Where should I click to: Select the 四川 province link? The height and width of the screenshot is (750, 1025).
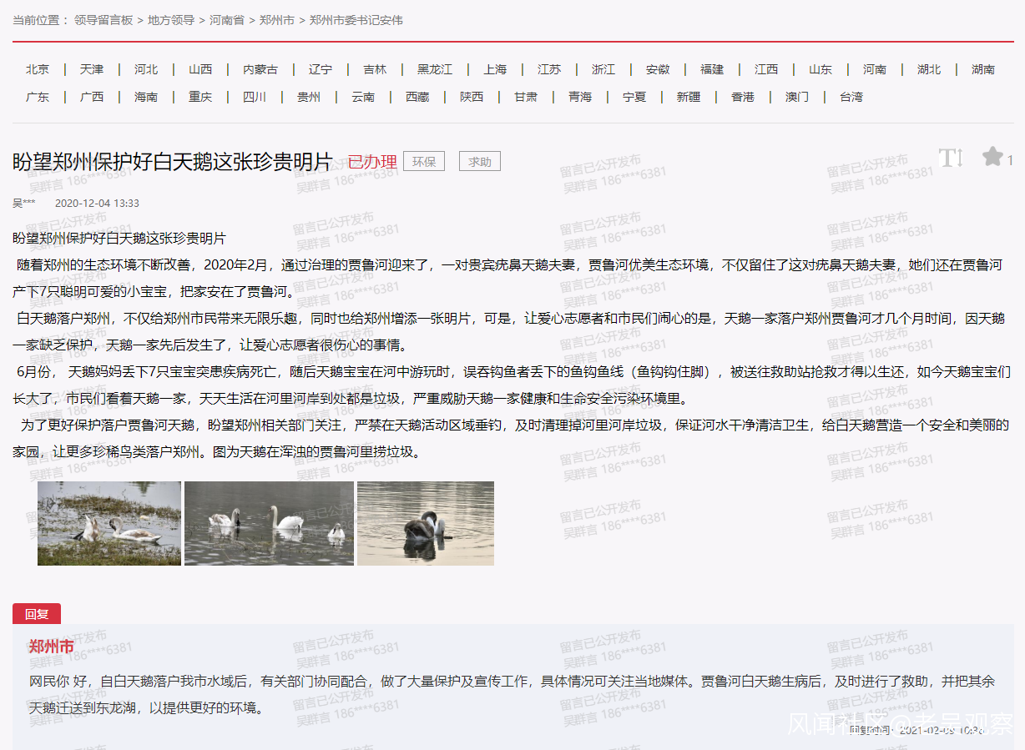pyautogui.click(x=255, y=97)
